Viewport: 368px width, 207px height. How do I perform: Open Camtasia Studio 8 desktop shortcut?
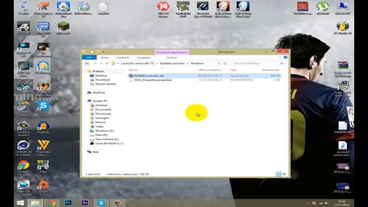[24, 129]
